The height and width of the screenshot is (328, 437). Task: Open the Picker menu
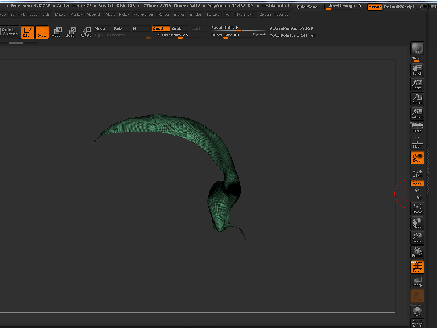pyautogui.click(x=124, y=15)
